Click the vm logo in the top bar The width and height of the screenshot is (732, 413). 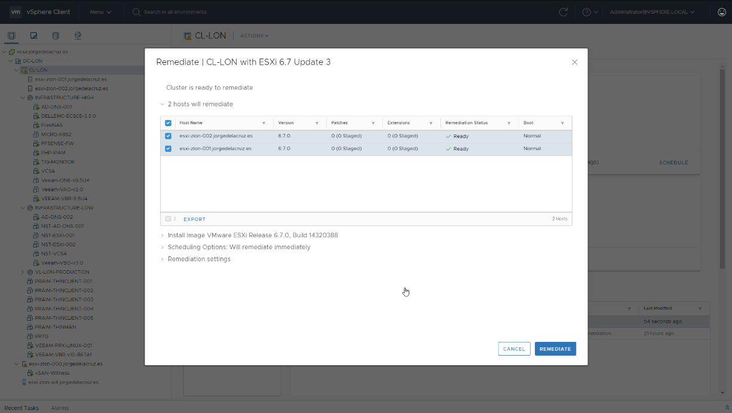tap(16, 12)
